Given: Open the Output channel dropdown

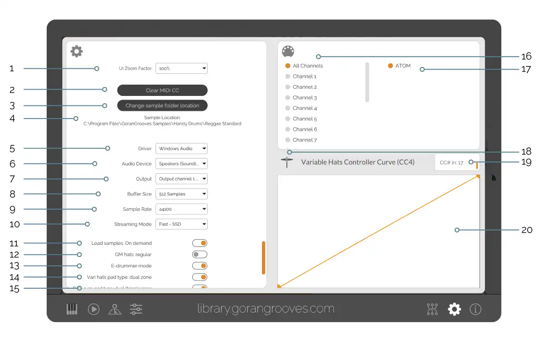Looking at the screenshot, I should tap(181, 179).
